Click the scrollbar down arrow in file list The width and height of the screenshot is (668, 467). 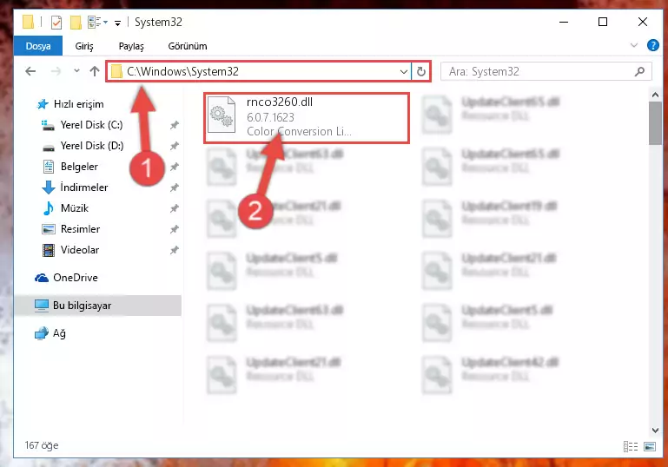(x=655, y=431)
